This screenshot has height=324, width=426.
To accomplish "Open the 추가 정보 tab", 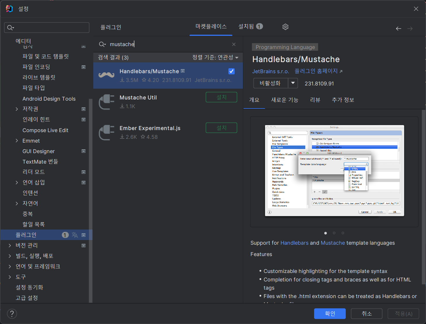I will (343, 100).
